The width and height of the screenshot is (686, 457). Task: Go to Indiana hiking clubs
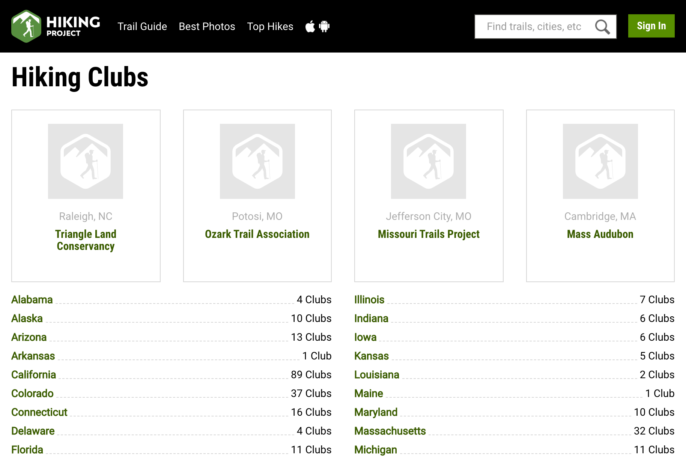point(372,319)
